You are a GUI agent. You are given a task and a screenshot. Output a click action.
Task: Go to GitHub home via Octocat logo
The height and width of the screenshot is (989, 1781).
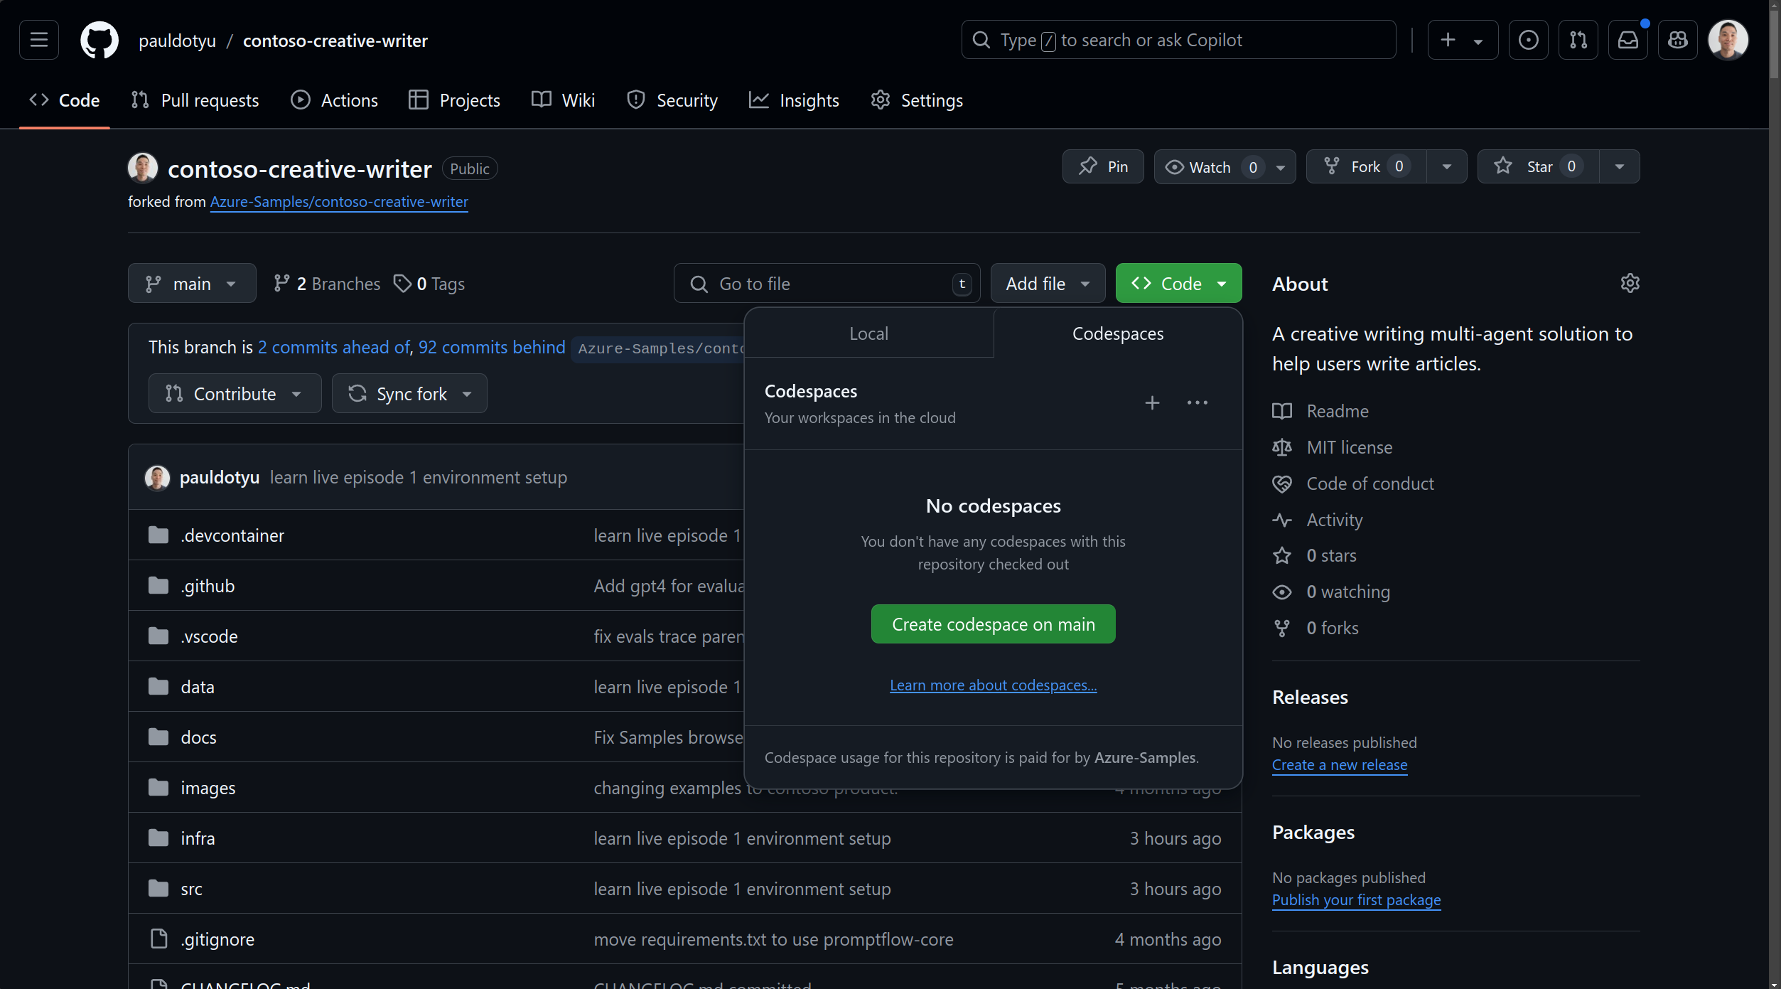pos(99,40)
